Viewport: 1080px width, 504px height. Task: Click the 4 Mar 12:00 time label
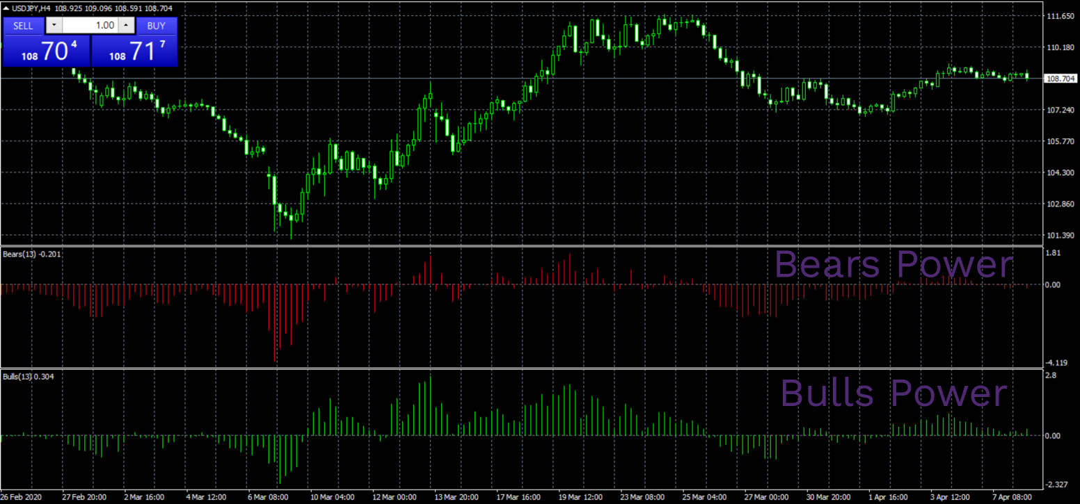coord(206,498)
